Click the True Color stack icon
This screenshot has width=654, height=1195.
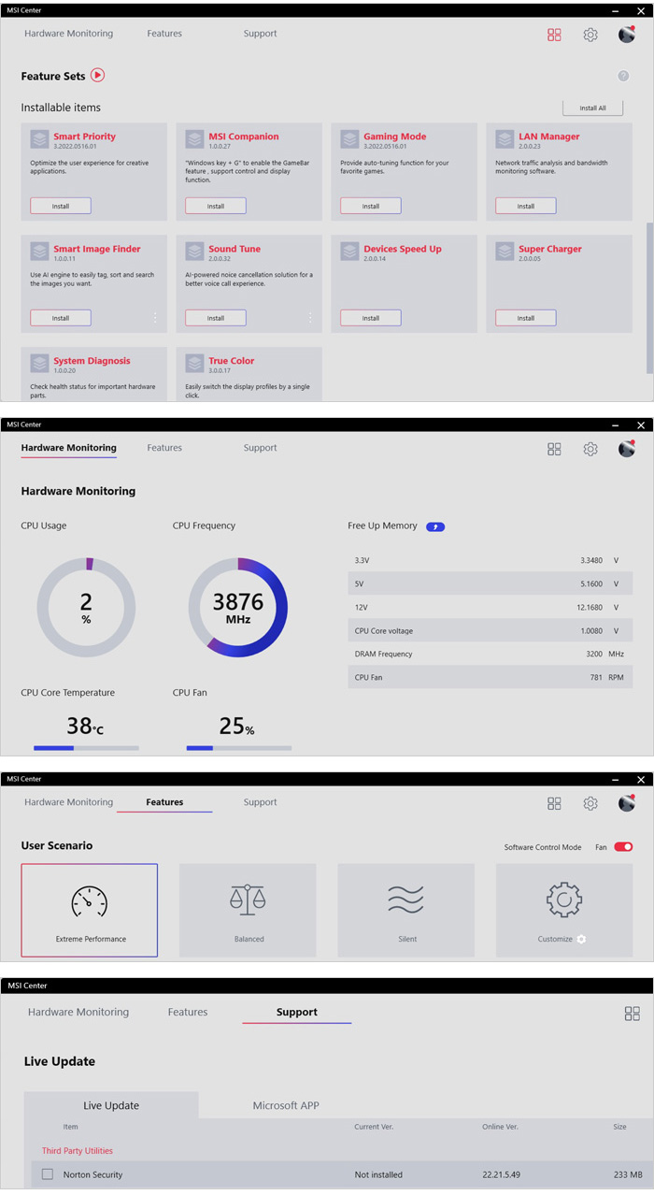click(194, 363)
